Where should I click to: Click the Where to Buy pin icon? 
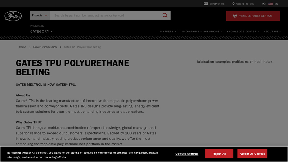233,4
